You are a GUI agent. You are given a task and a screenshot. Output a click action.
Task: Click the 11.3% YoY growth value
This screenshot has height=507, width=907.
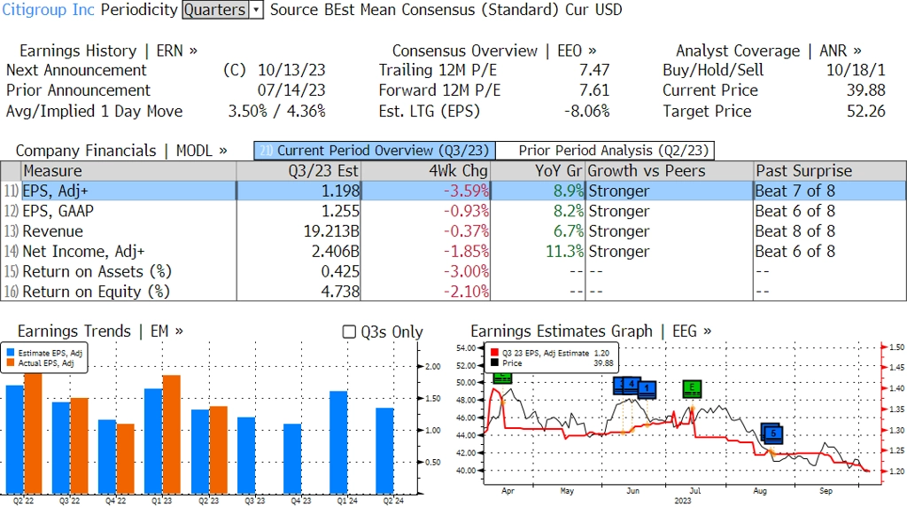pos(564,252)
